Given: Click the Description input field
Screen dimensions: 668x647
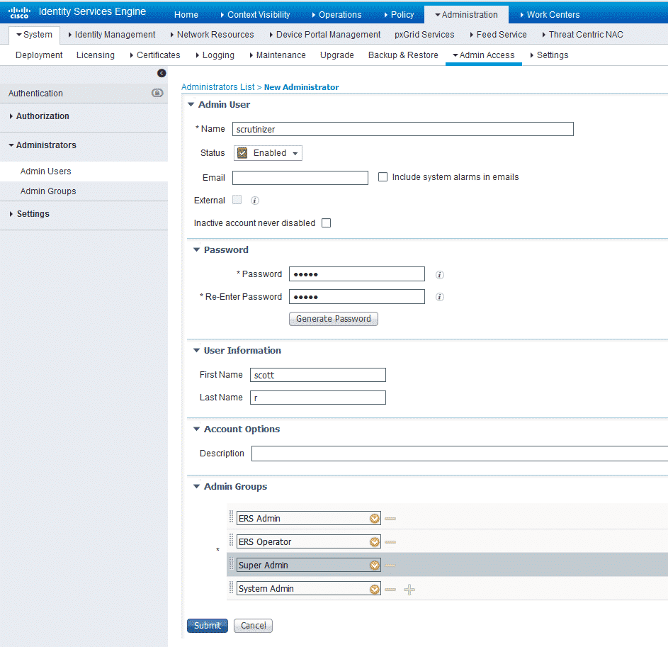Looking at the screenshot, I should (x=460, y=454).
